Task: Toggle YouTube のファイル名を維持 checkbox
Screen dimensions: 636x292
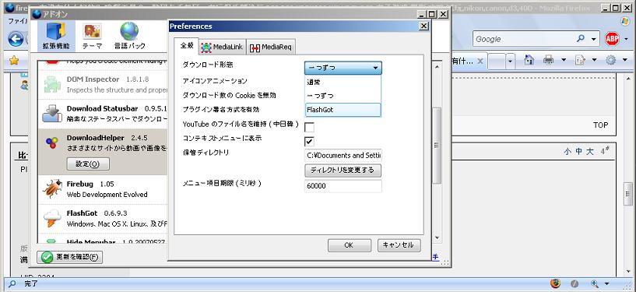Action: click(310, 128)
